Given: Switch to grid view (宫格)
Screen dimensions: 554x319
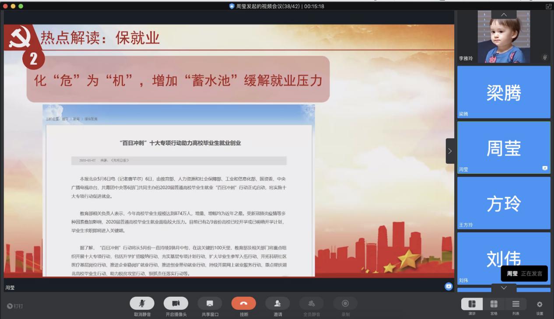Looking at the screenshot, I should click(494, 304).
